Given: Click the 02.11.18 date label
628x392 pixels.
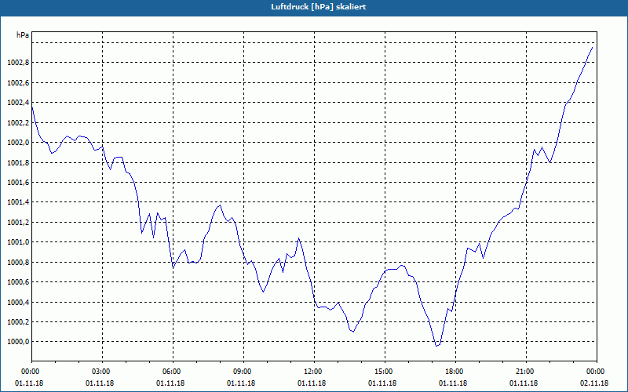Looking at the screenshot, I should point(594,383).
